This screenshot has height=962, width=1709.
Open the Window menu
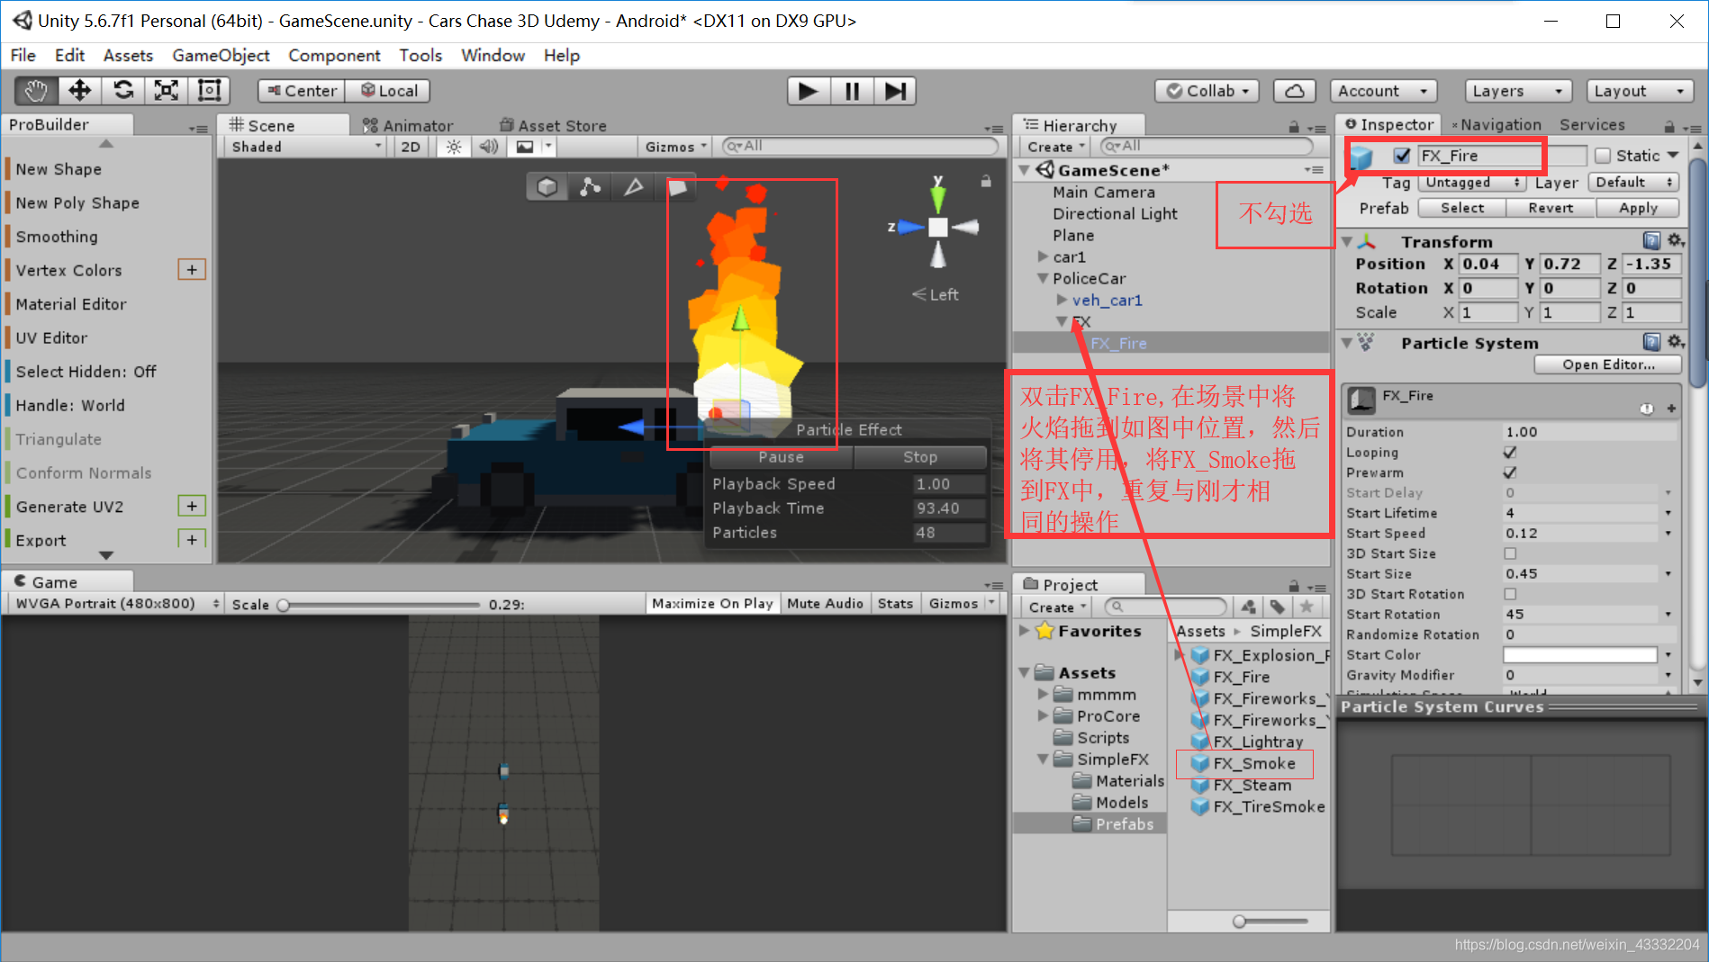[x=493, y=56]
